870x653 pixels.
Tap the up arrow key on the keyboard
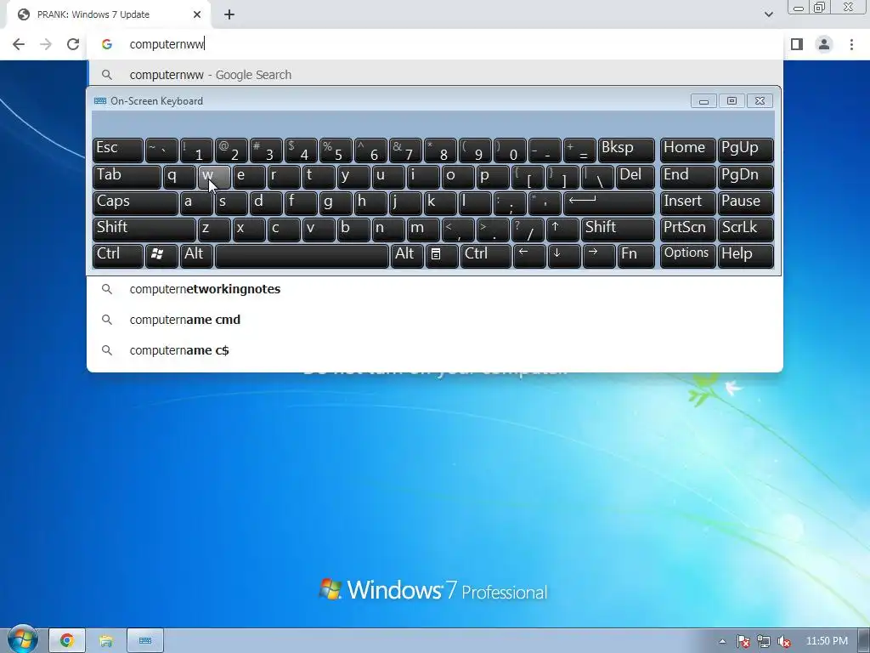coord(562,230)
